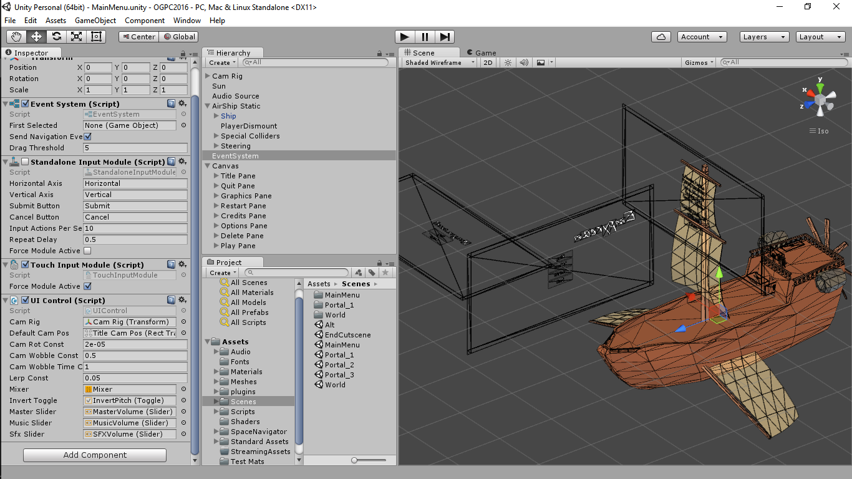Click the scene view lighting sun icon
The image size is (852, 479).
(509, 62)
